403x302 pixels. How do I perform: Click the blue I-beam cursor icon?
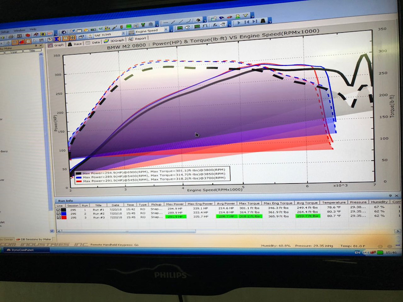point(57,39)
